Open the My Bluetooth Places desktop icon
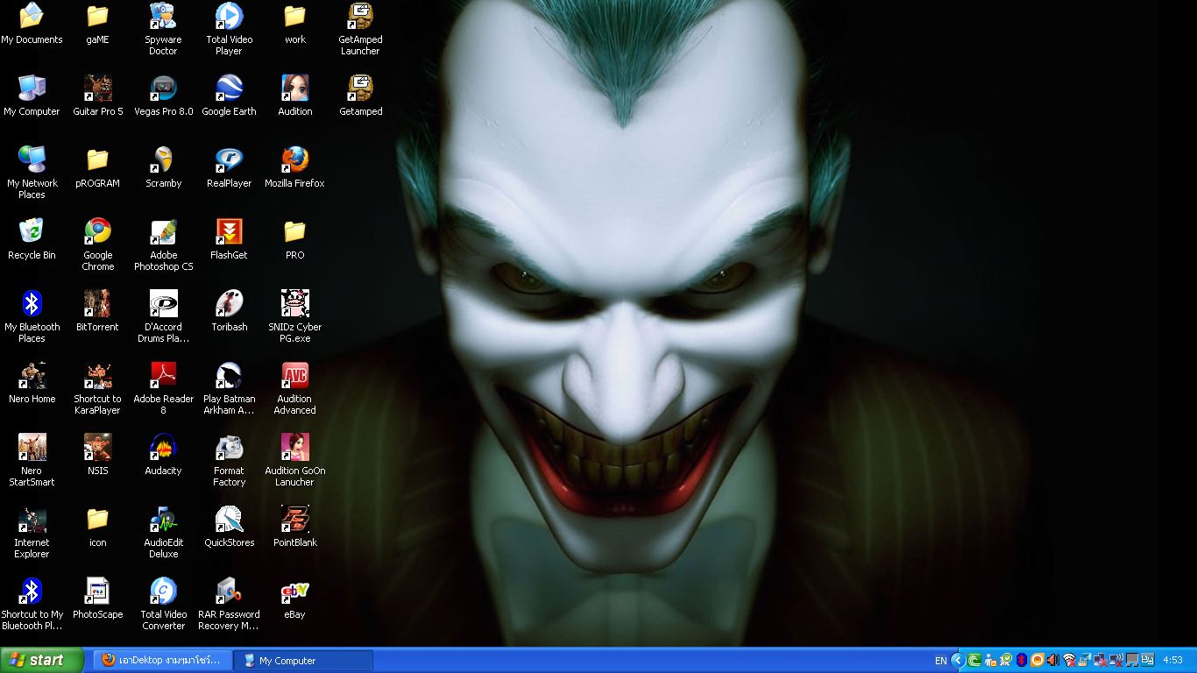Viewport: 1197px width, 673px height. point(32,316)
